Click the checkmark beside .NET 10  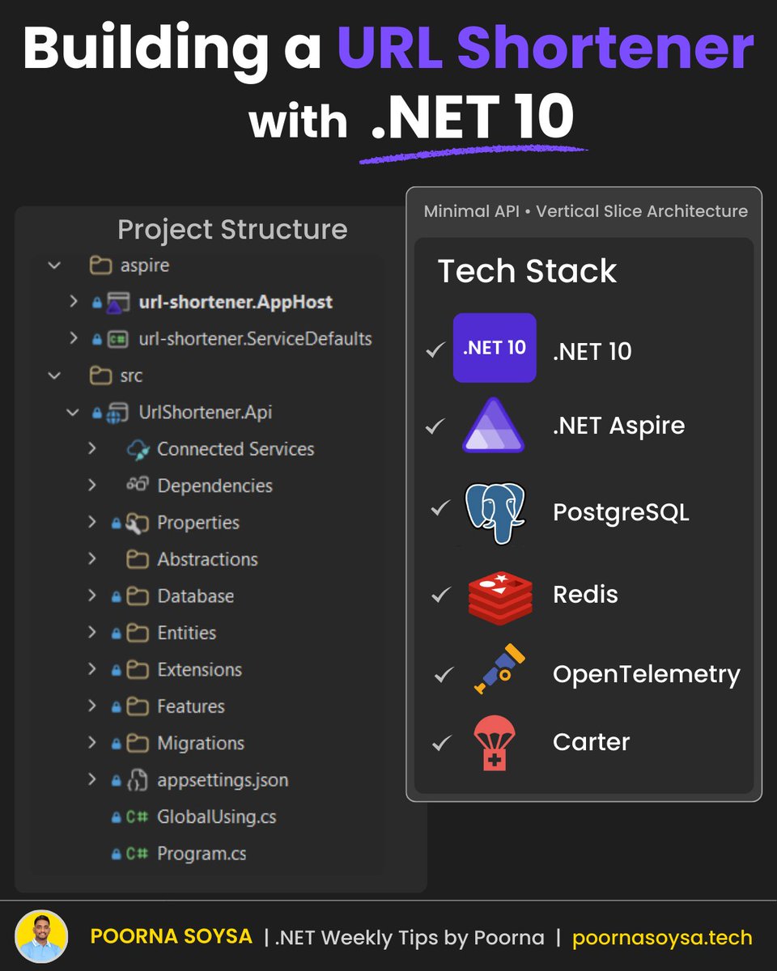[436, 350]
